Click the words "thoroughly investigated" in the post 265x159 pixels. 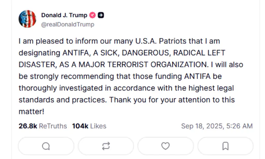54,88
